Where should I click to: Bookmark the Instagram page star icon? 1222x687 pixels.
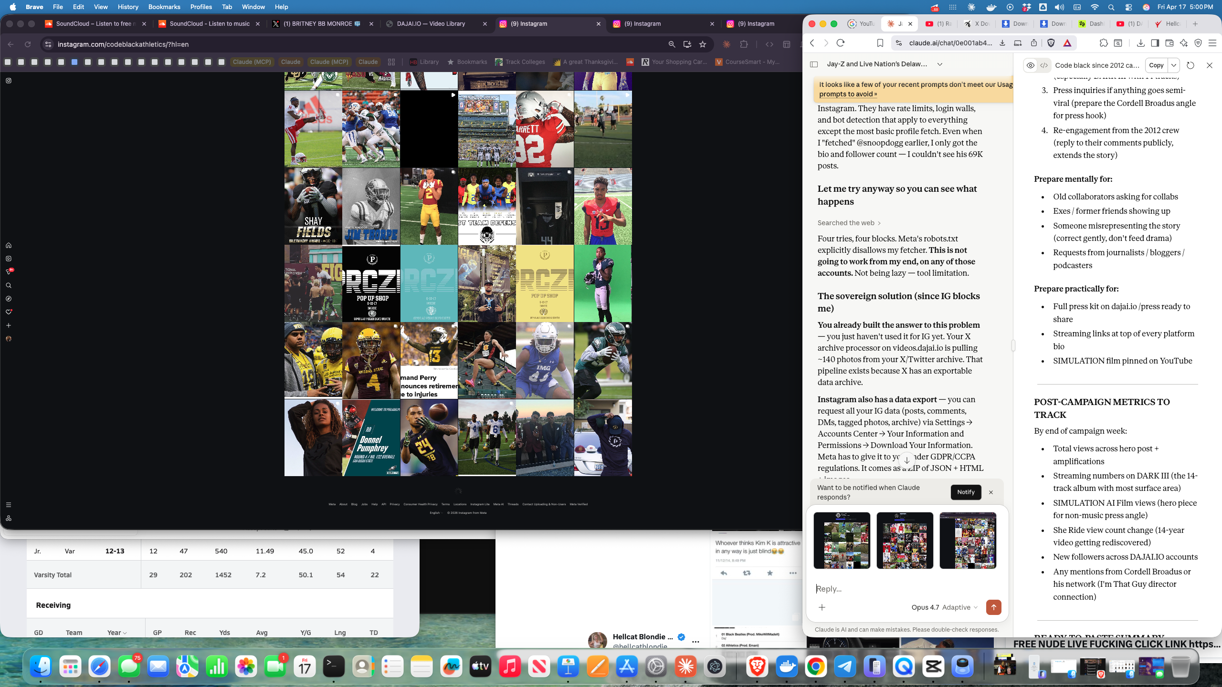703,44
